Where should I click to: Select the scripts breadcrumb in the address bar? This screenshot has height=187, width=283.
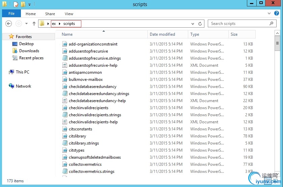[x=69, y=24]
